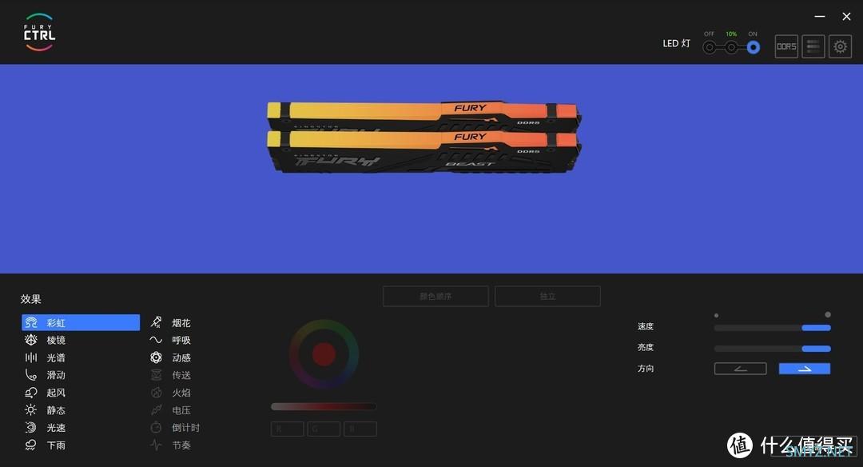The image size is (863, 467).
Task: Select the top FURY memory stick
Action: [x=423, y=115]
